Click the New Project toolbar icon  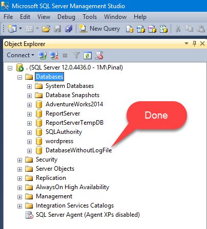pos(12,29)
